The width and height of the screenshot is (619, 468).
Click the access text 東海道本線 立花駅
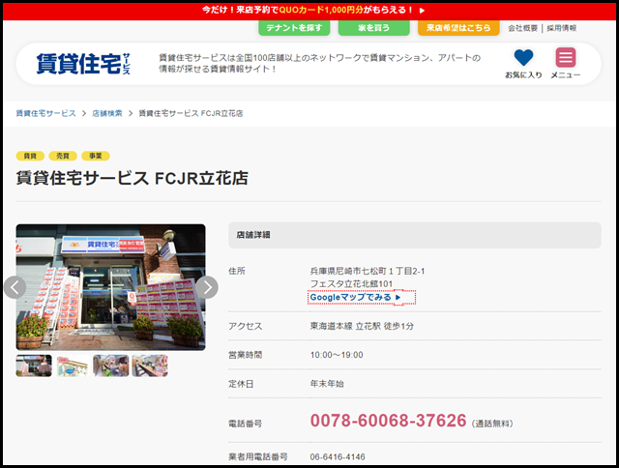345,326
